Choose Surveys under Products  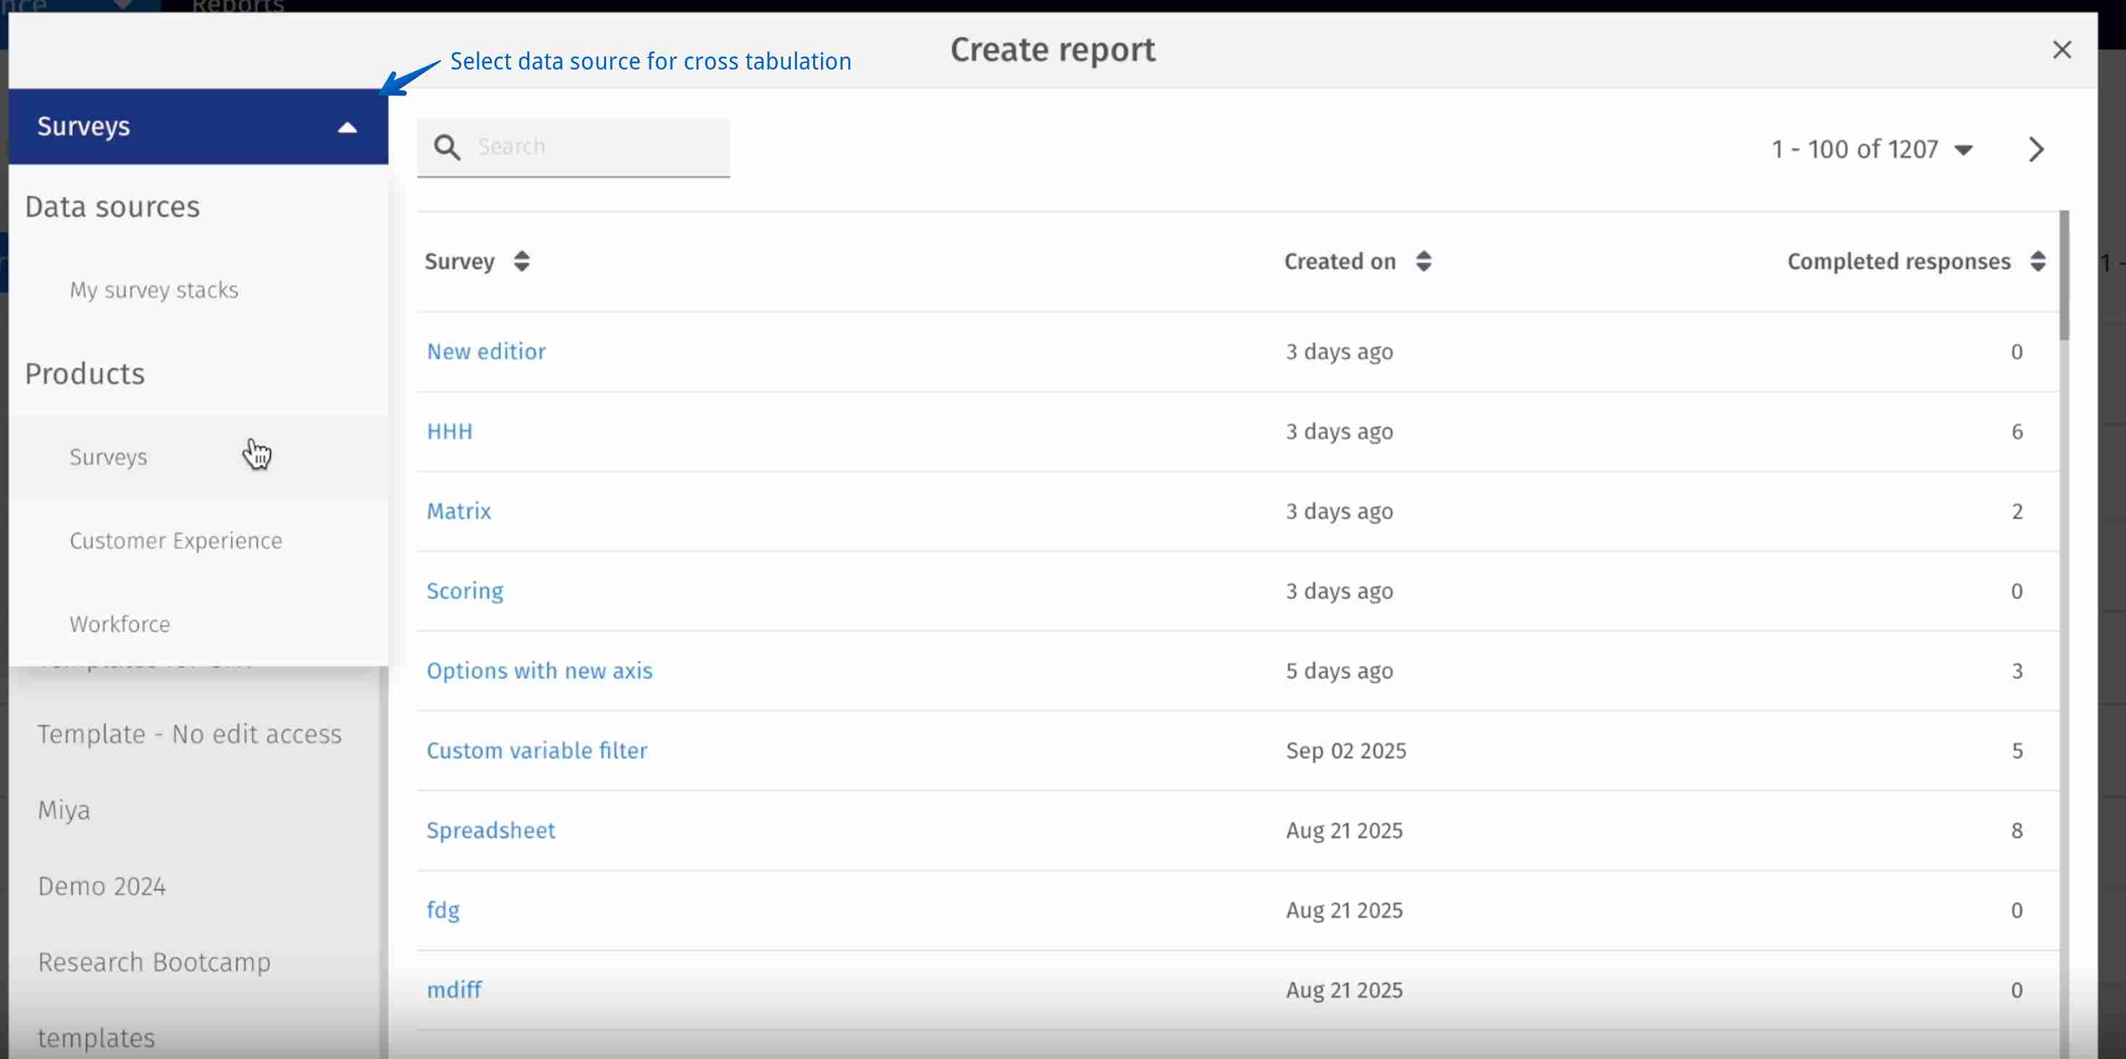tap(108, 457)
